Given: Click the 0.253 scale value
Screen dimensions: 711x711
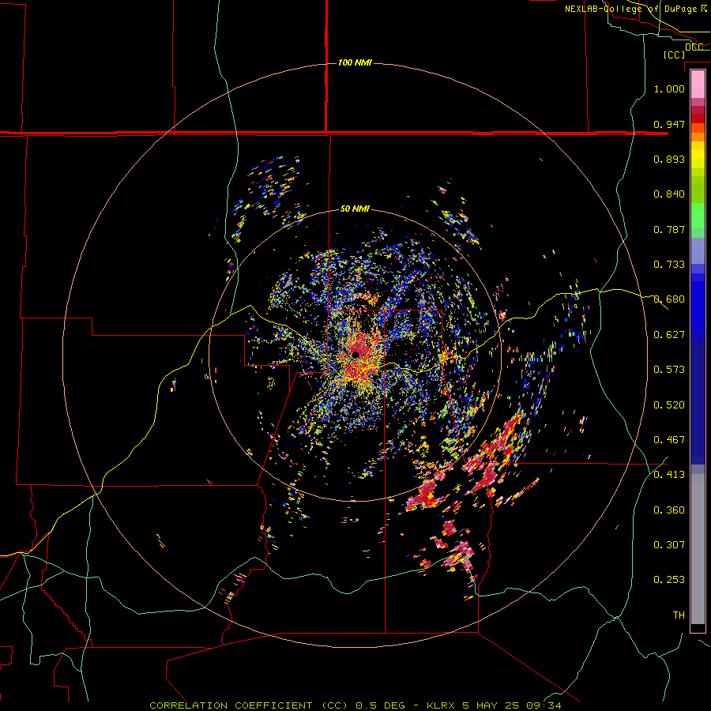Looking at the screenshot, I should (x=669, y=580).
